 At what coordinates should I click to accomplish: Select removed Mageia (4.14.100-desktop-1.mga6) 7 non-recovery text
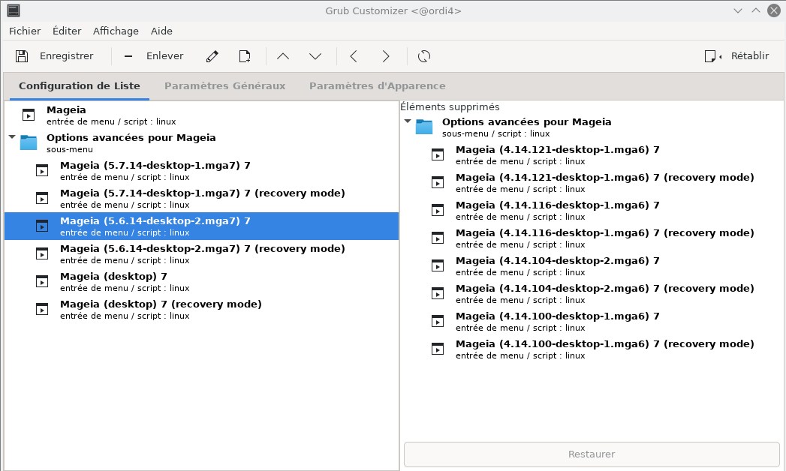[558, 316]
